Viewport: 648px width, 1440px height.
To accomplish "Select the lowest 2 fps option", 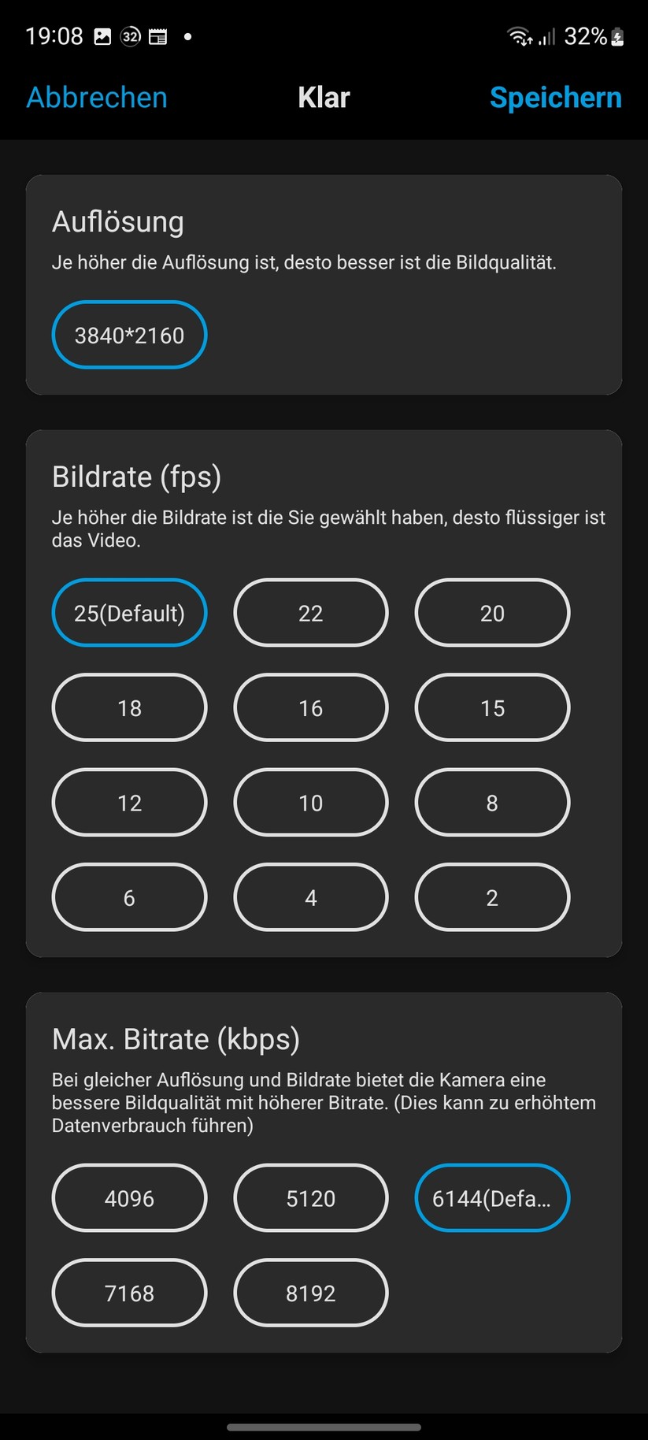I will click(492, 897).
